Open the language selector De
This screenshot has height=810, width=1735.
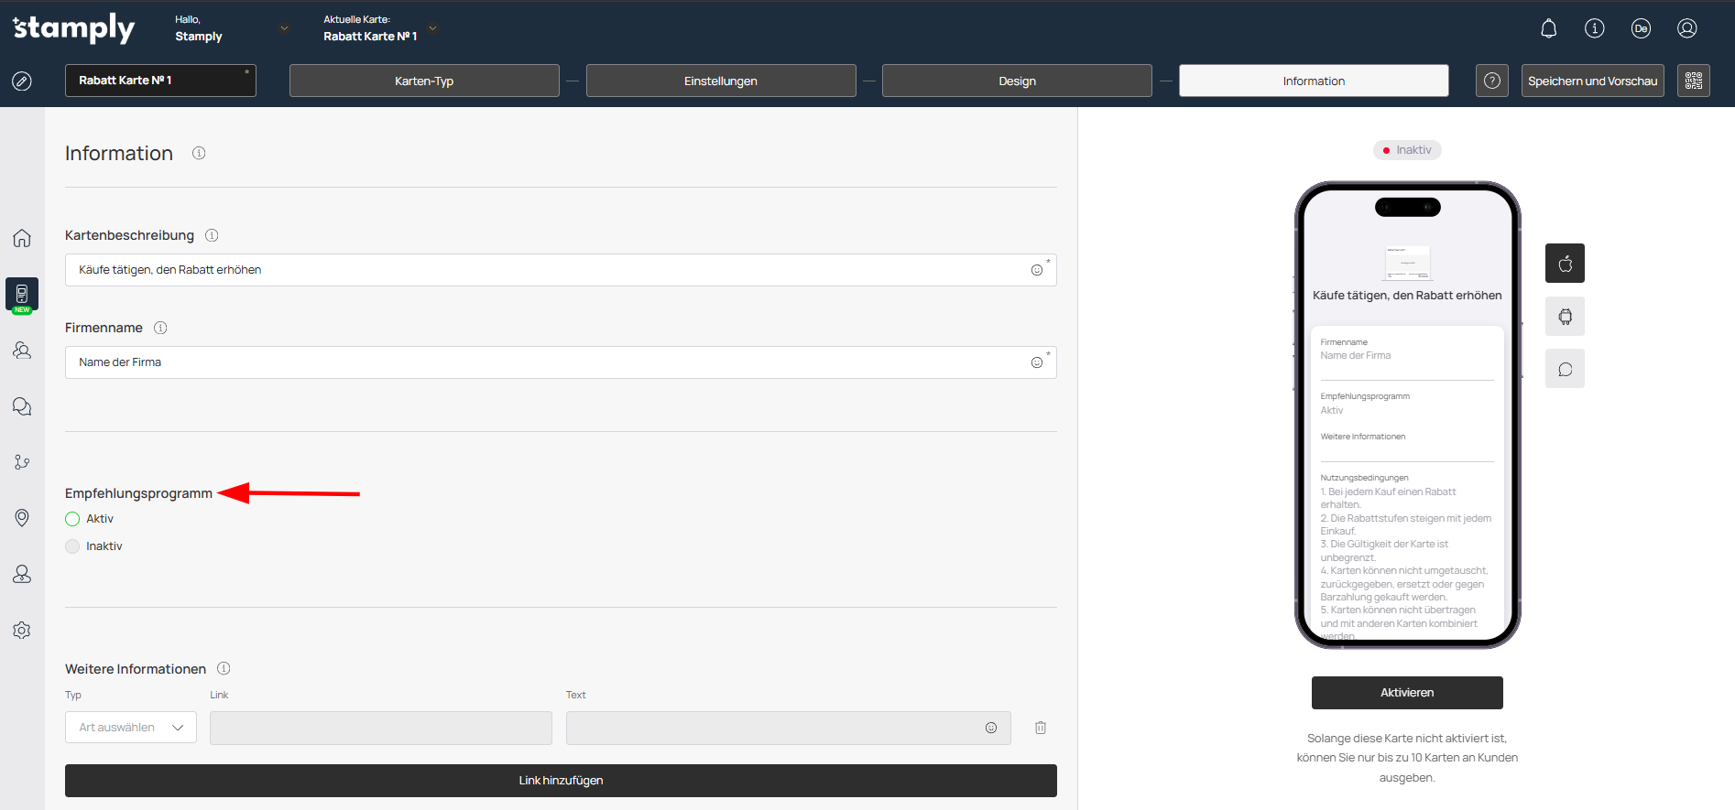coord(1641,28)
